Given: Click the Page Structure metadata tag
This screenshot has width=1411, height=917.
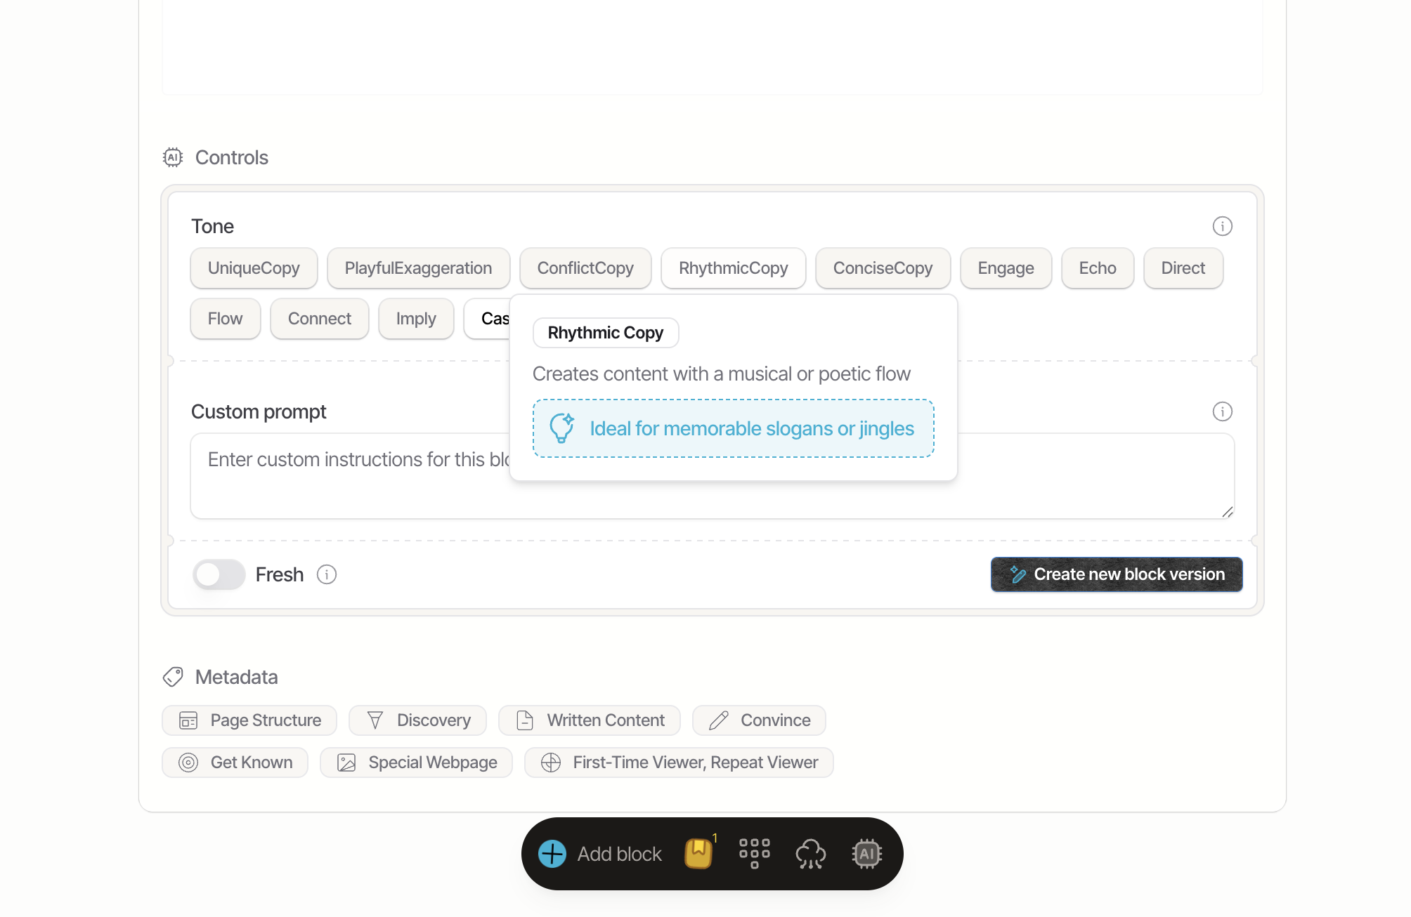Looking at the screenshot, I should tap(249, 720).
